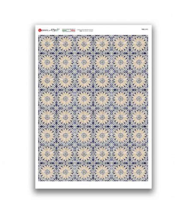The height and width of the screenshot is (214, 187).
Task: Click first sunflower tile in bottom row's neighbor above
Action: pyautogui.click(x=47, y=154)
